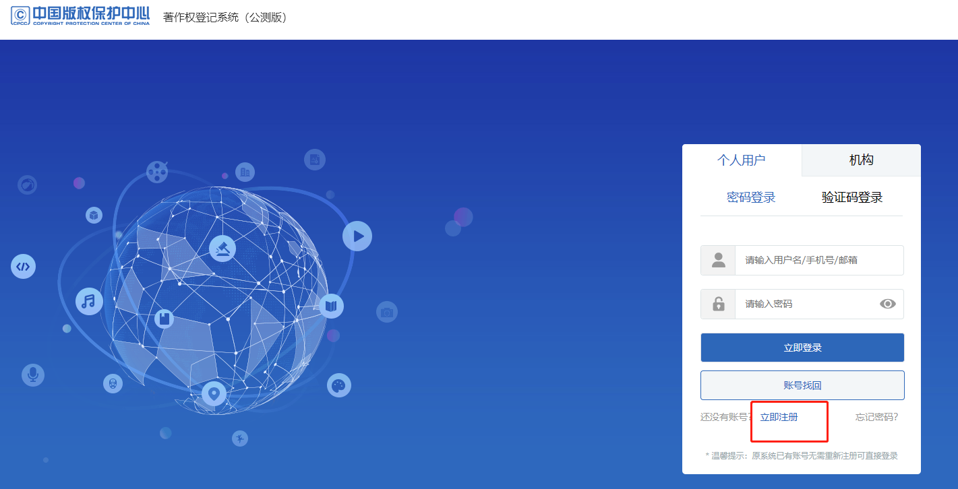Click the camera icon right of the globe

(387, 312)
